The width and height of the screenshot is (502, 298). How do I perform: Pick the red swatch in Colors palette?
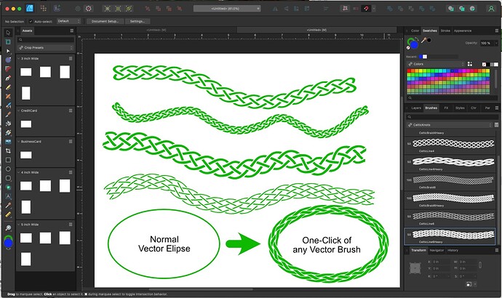pyautogui.click(x=410, y=71)
